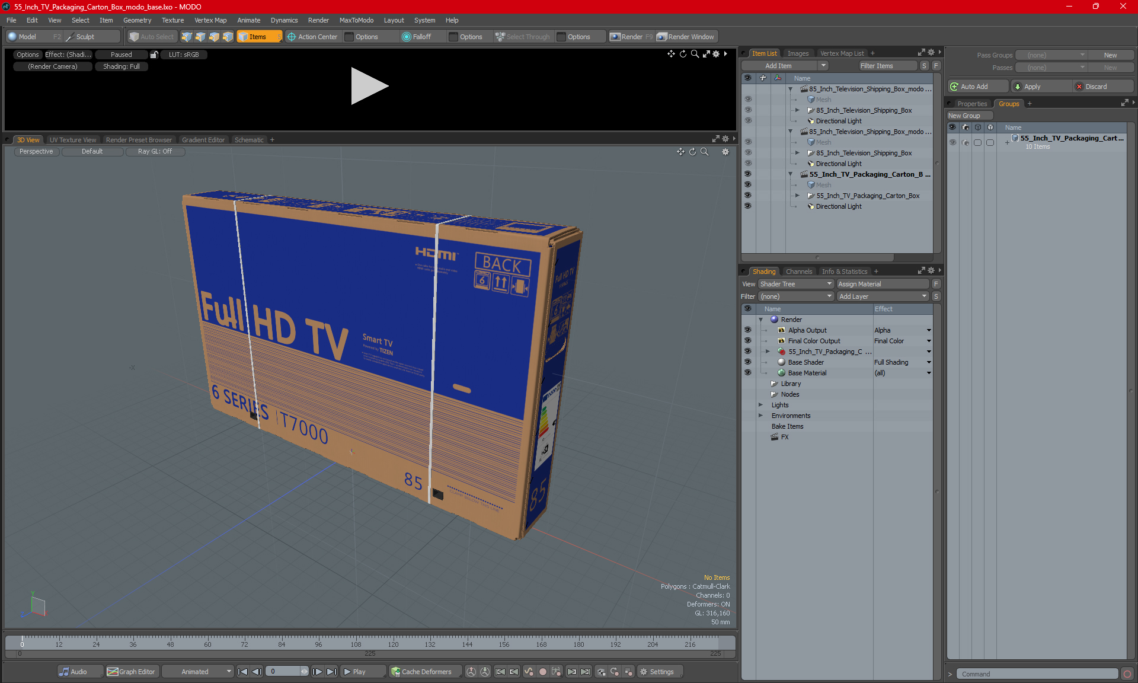
Task: Click rotate icon in 3D viewport
Action: pyautogui.click(x=692, y=152)
